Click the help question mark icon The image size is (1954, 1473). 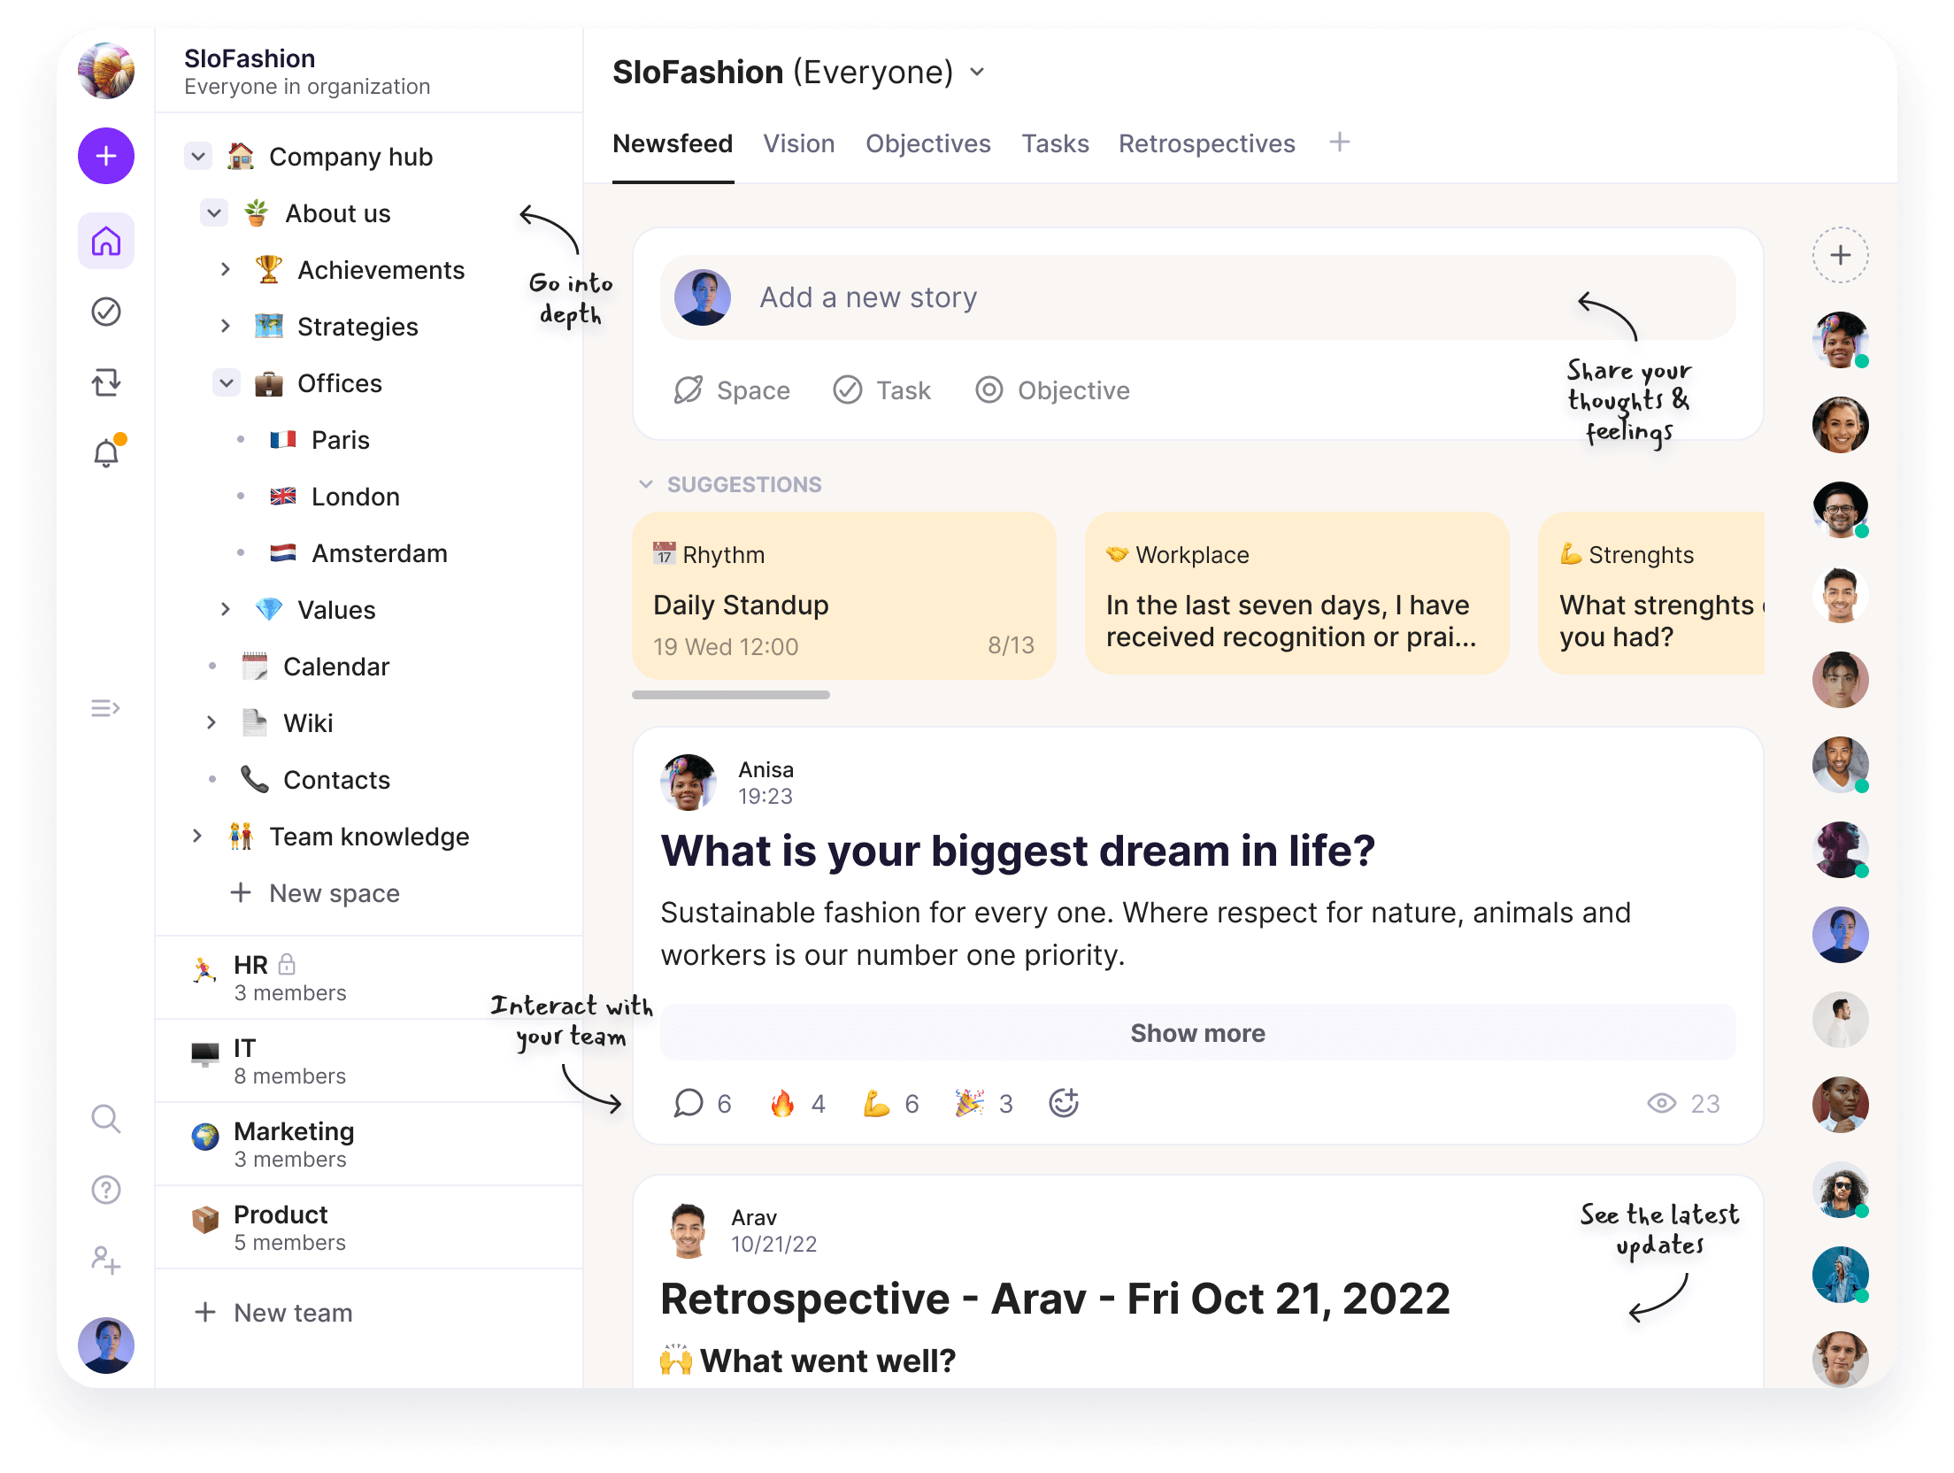click(x=106, y=1190)
